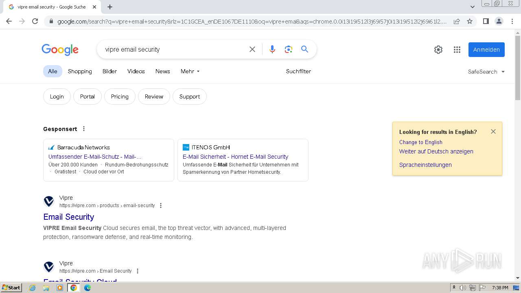This screenshot has width=521, height=293.
Task: Open Barracuda ad Umfassender E-Mail-Schutz link
Action: [x=95, y=157]
